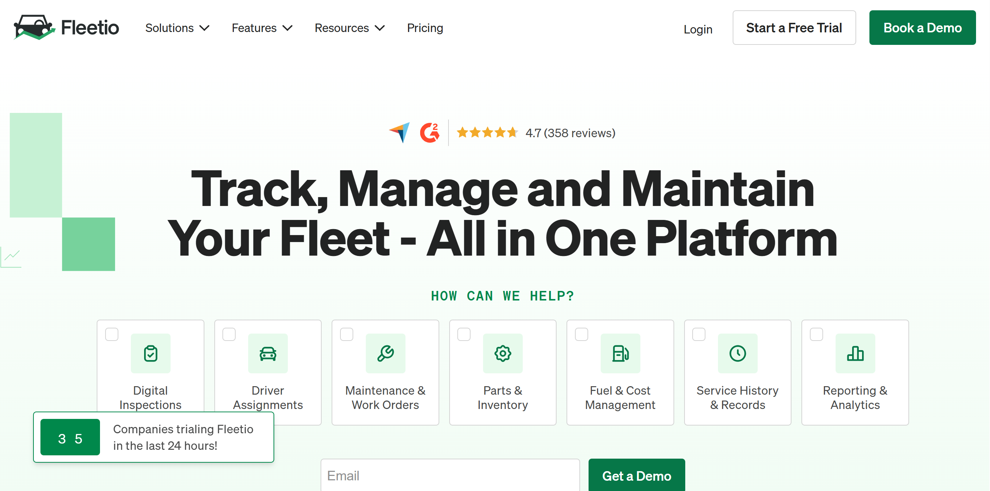The image size is (990, 491).
Task: Select the Driver Assignments car icon
Action: tap(268, 353)
